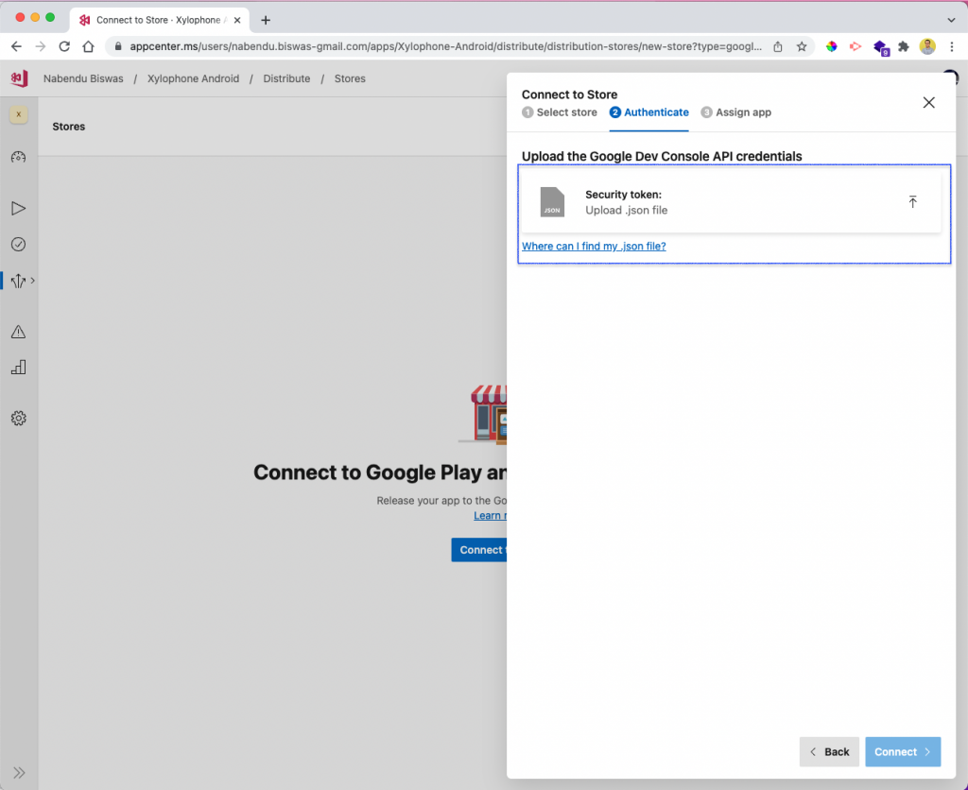The height and width of the screenshot is (790, 968).
Task: Click the Back button
Action: click(x=829, y=752)
